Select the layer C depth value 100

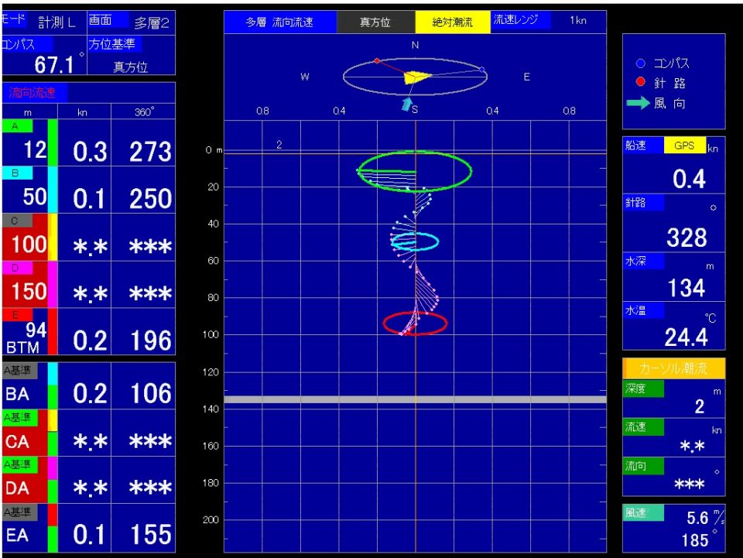pos(29,244)
